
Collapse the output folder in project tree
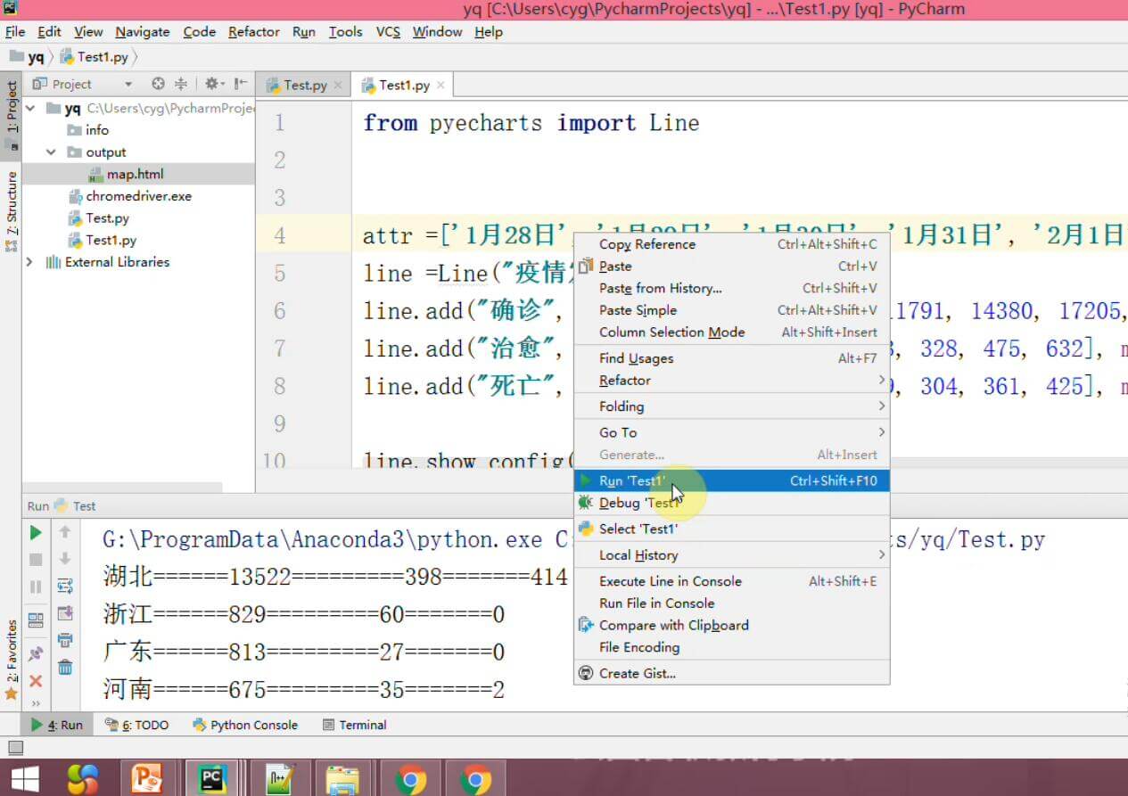52,152
